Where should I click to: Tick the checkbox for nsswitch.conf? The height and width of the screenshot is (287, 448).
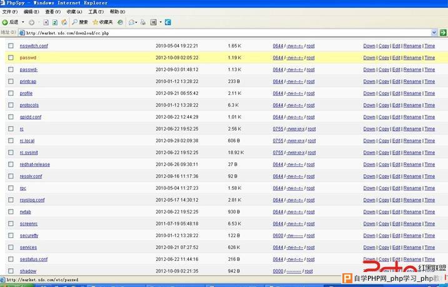pos(11,46)
